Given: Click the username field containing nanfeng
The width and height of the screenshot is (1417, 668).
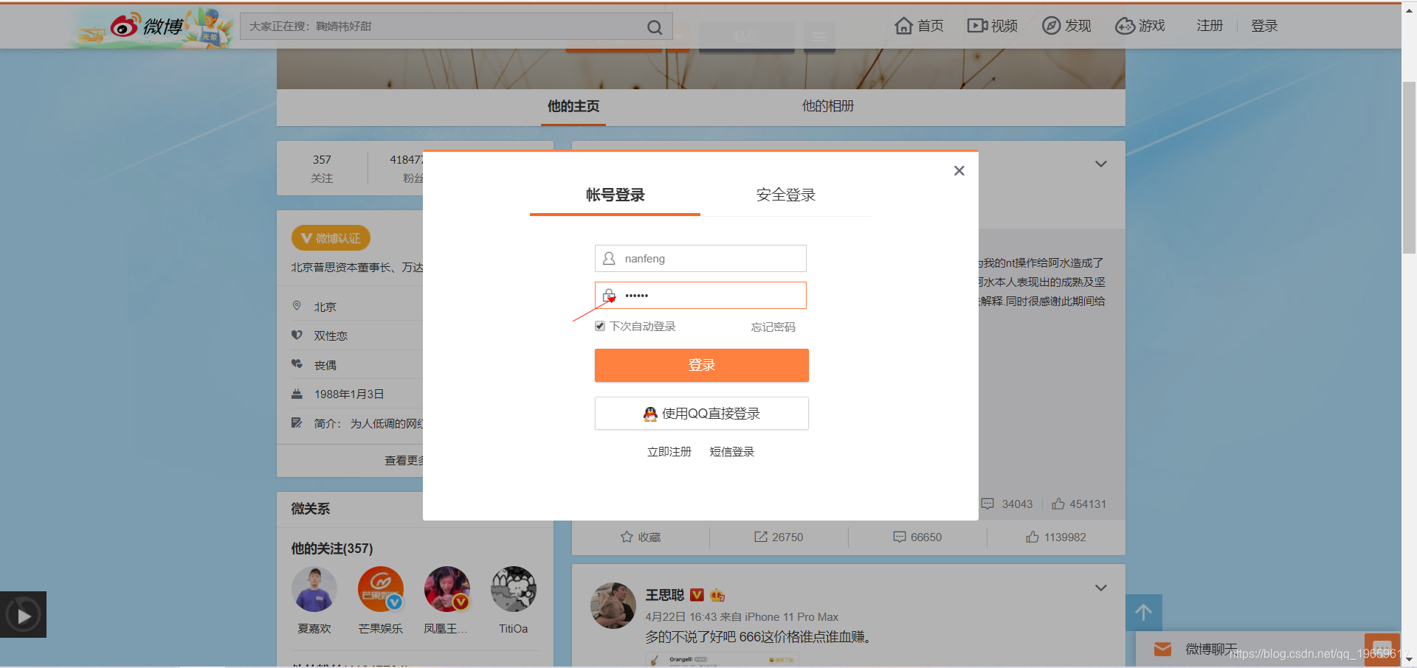Looking at the screenshot, I should (700, 259).
